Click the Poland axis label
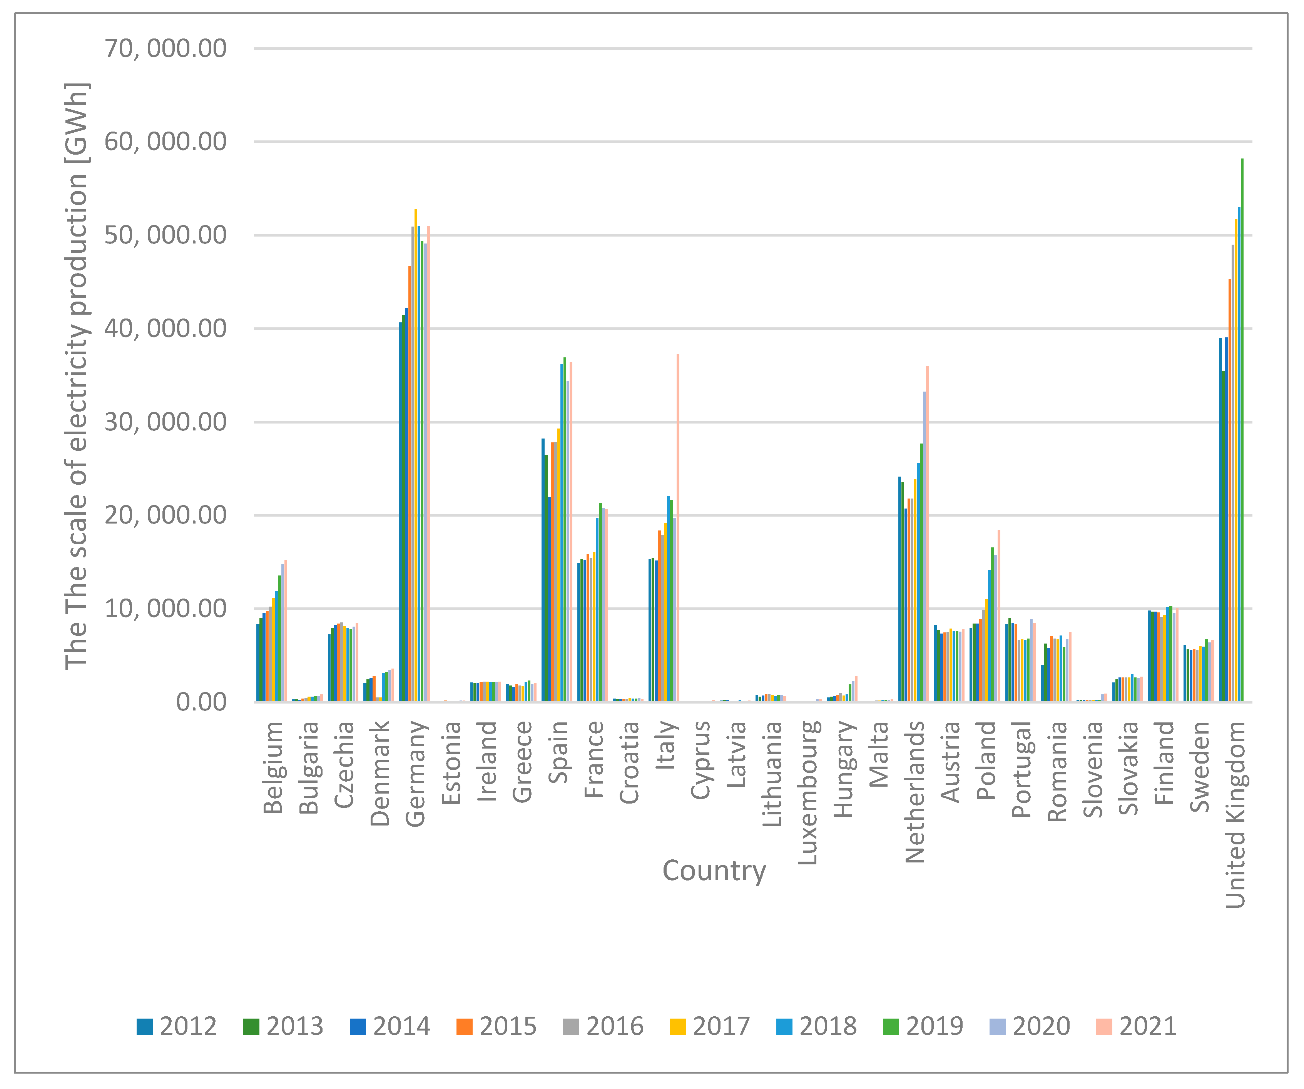Screen dimensions: 1304x1089 pyautogui.click(x=986, y=760)
